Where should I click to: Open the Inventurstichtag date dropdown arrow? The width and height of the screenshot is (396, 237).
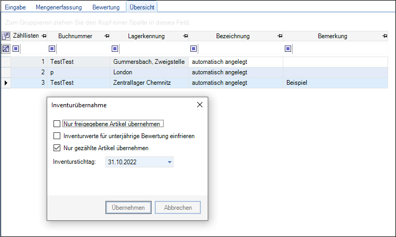[x=169, y=162]
